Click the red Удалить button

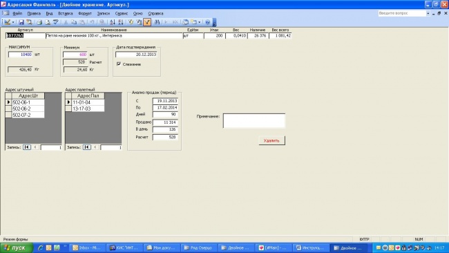click(x=271, y=141)
